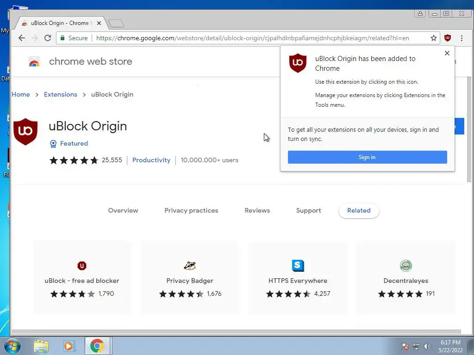The image size is (474, 355).
Task: Close the uBlock Origin browser tab
Action: point(99,23)
